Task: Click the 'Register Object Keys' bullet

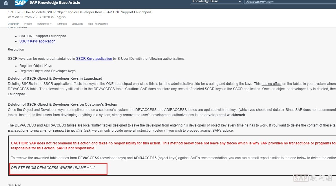Action: coord(36,66)
